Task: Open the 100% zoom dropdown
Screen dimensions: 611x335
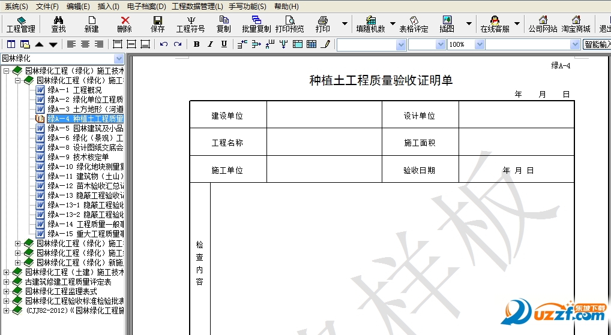Action: point(480,45)
